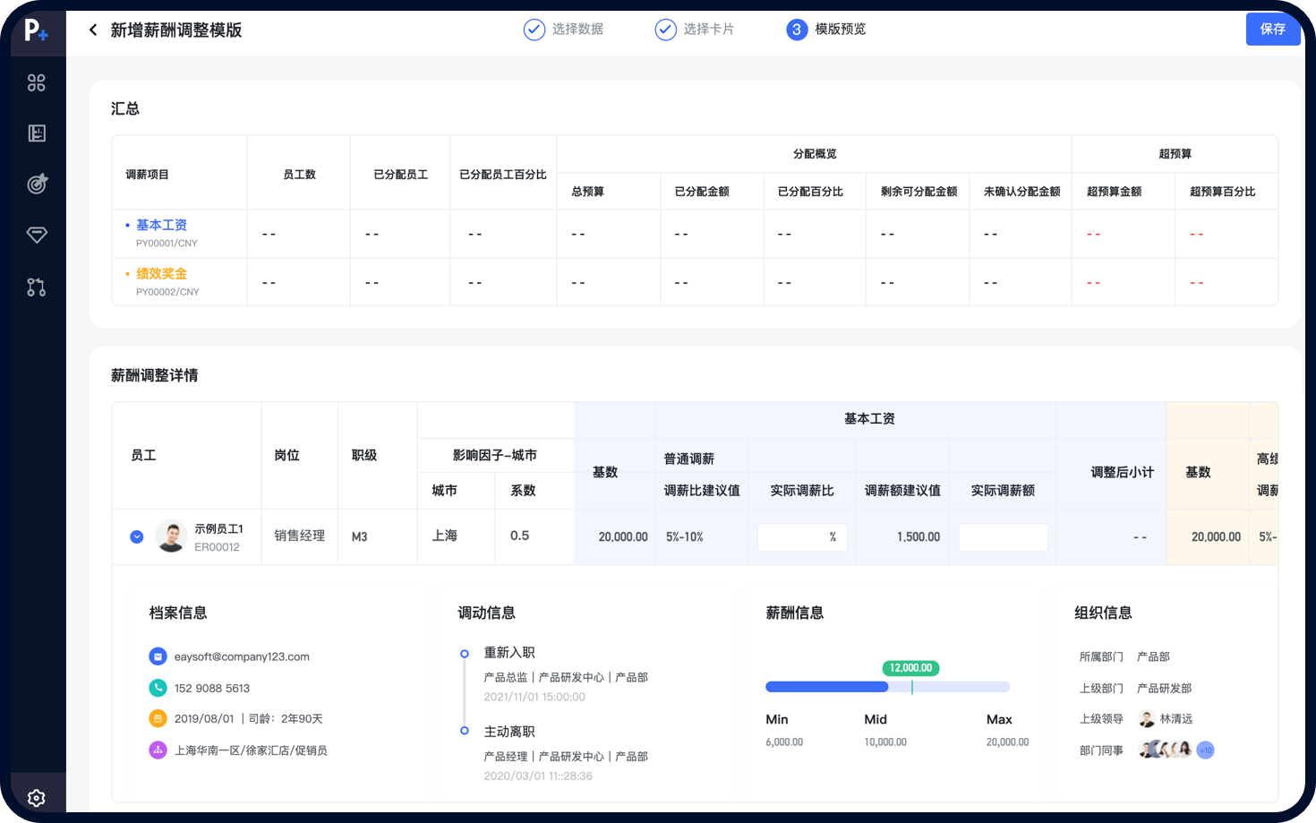Viewport: 1316px width, 823px height.
Task: Click the 保存 button
Action: click(1272, 30)
